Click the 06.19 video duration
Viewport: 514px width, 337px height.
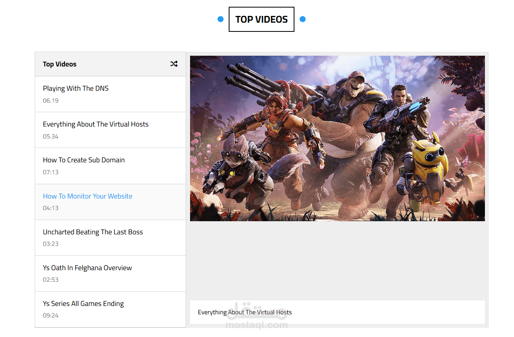[x=51, y=101]
